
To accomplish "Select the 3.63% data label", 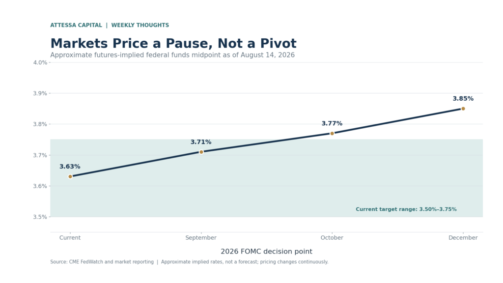I will [70, 167].
